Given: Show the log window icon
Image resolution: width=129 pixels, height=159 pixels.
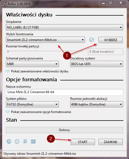Looking at the screenshot, I should click(33, 142).
